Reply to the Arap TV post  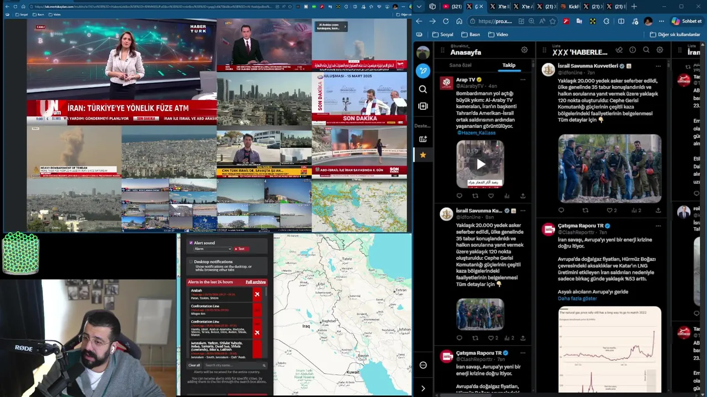coord(459,196)
